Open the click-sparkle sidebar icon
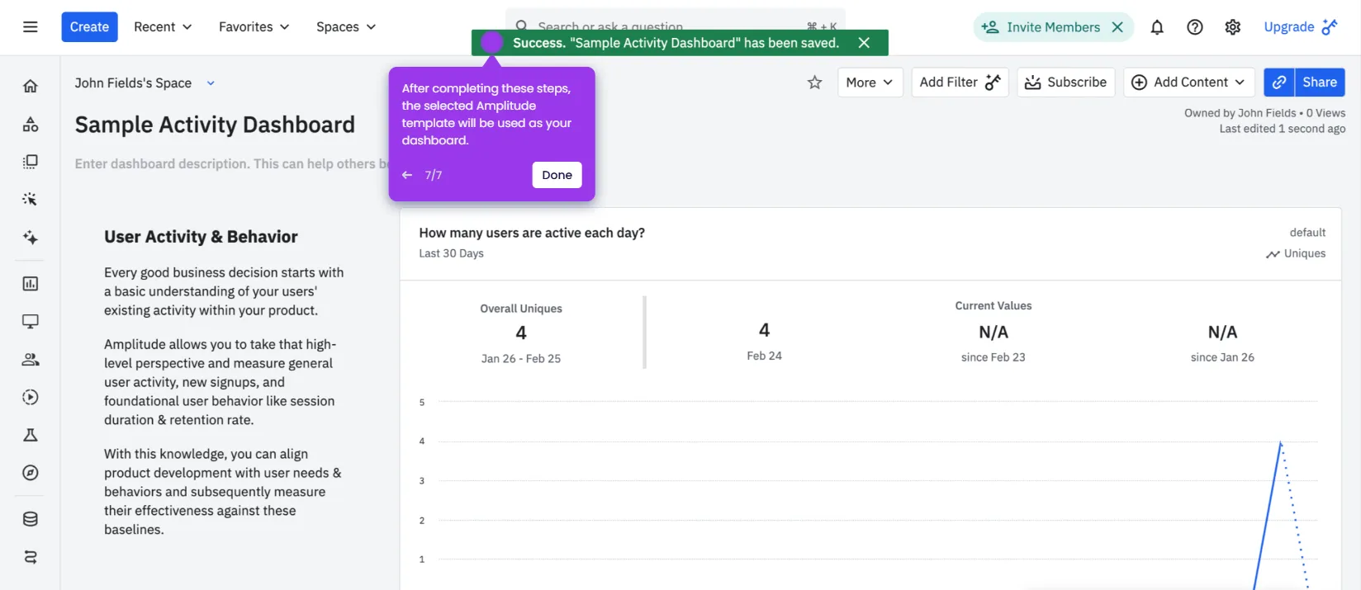The width and height of the screenshot is (1361, 590). click(x=31, y=200)
